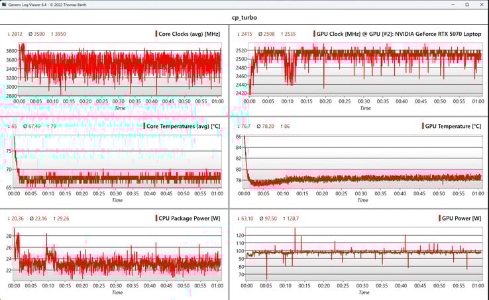Viewport: 489px width, 300px height.
Task: Click the Core Clocks (avg) [MHz] label
Action: (190, 34)
